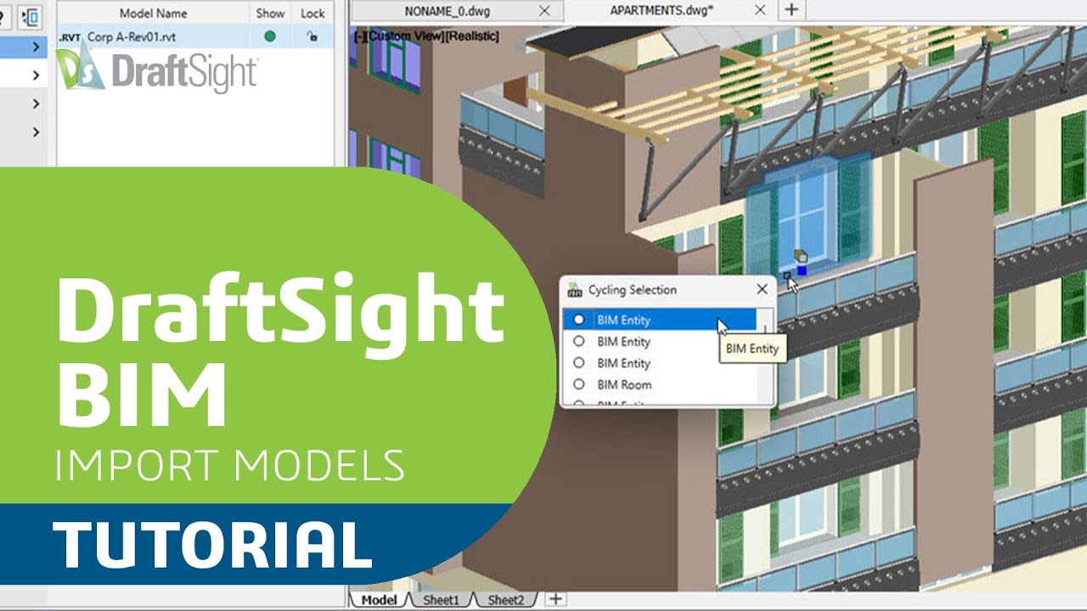Select the BIM Entity radio directly above BIM Room
This screenshot has height=611, width=1087.
[x=579, y=362]
